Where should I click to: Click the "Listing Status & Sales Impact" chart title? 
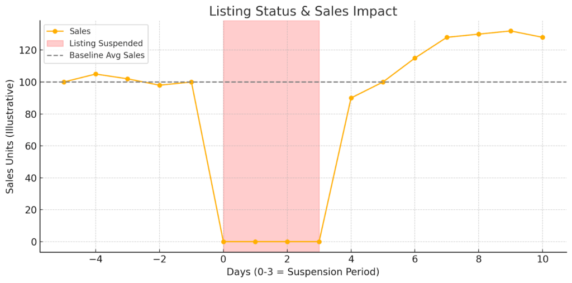tap(303, 11)
